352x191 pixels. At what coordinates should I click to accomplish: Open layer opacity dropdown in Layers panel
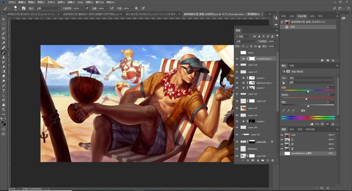pos(277,42)
